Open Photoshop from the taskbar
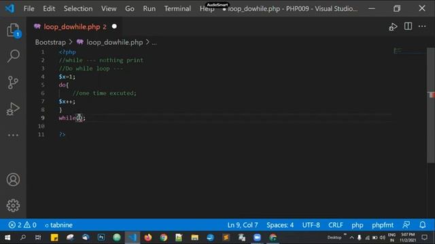The height and width of the screenshot is (244, 435). click(x=101, y=237)
